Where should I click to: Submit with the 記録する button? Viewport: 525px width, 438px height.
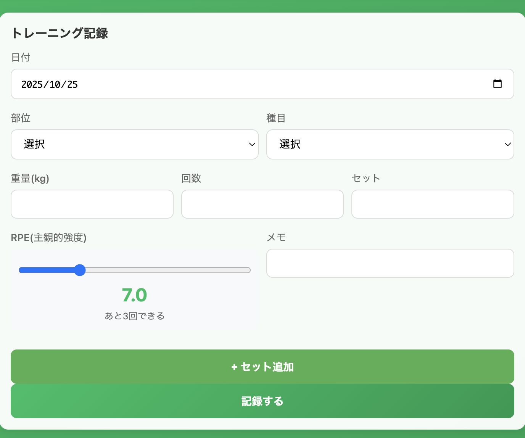click(x=262, y=401)
